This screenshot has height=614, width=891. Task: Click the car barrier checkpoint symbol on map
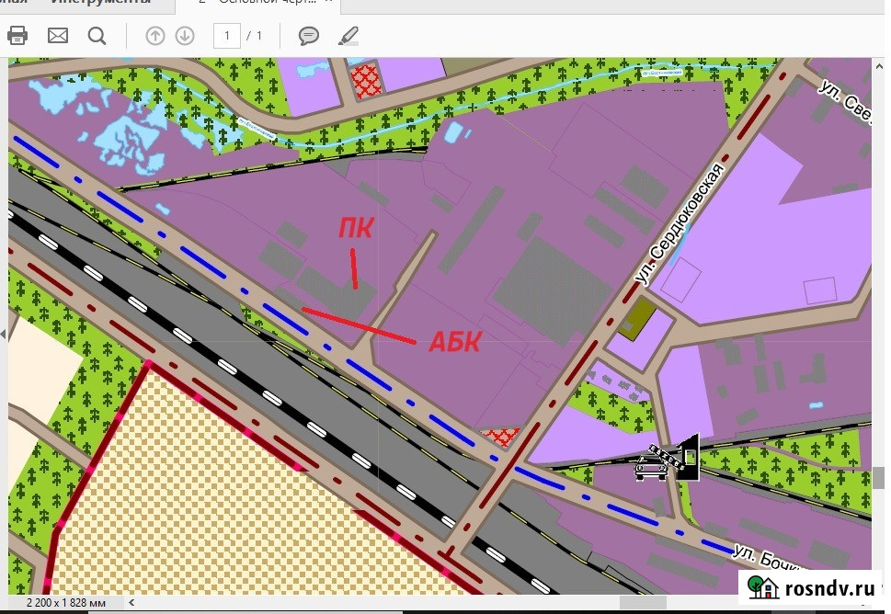click(667, 459)
